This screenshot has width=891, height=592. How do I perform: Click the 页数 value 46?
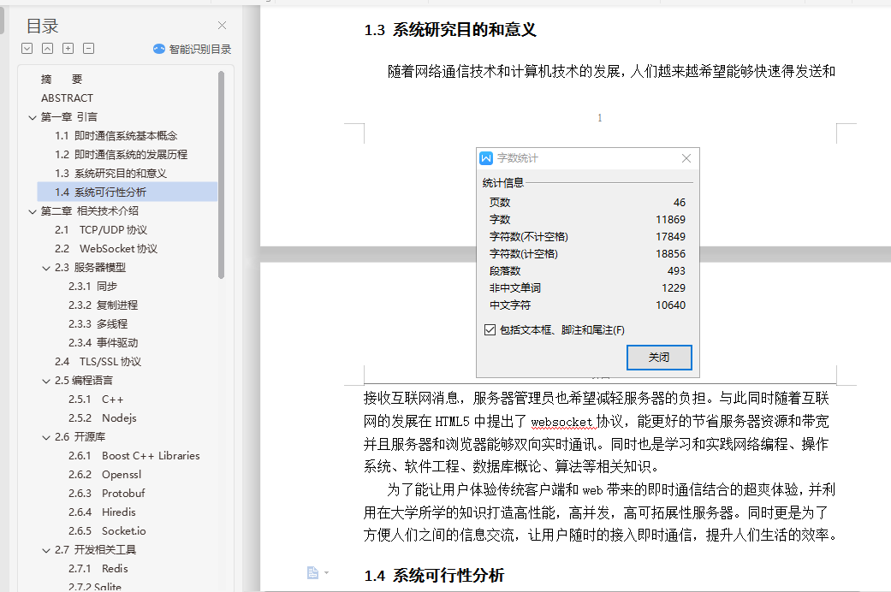(x=679, y=202)
